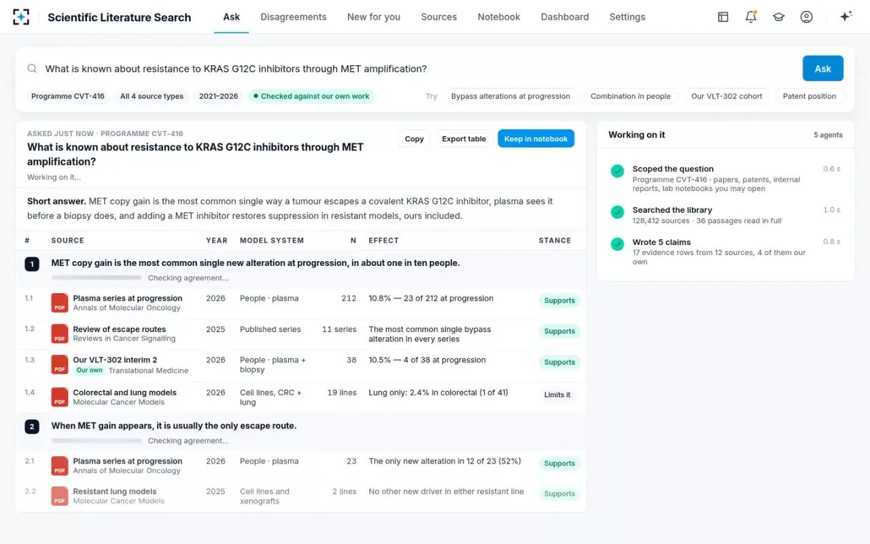870x544 pixels.
Task: Click the search magnifier icon
Action: click(32, 69)
